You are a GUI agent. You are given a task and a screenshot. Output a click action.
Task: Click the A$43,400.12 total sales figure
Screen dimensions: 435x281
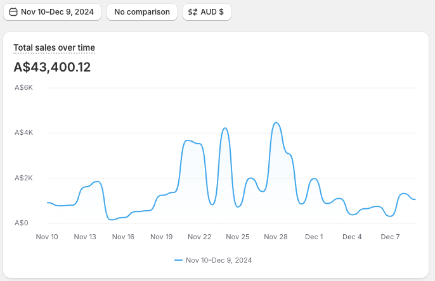(52, 66)
